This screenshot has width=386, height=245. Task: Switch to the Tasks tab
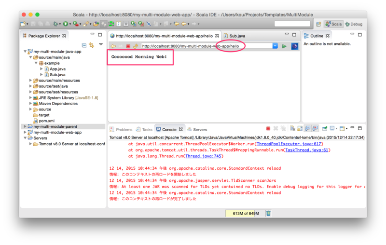(x=144, y=129)
